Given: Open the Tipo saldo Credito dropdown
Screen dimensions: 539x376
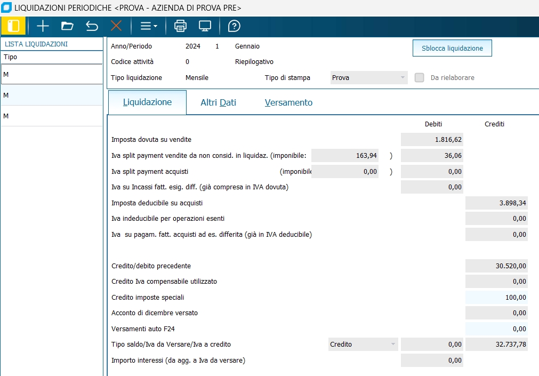Looking at the screenshot, I should click(x=363, y=345).
